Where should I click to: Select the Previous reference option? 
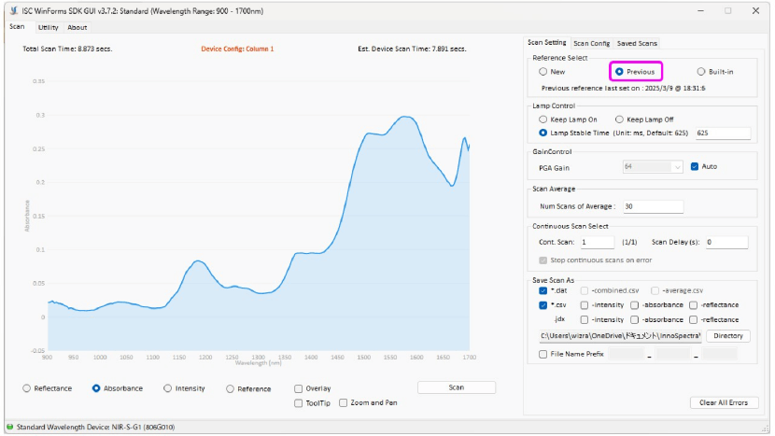tap(619, 71)
